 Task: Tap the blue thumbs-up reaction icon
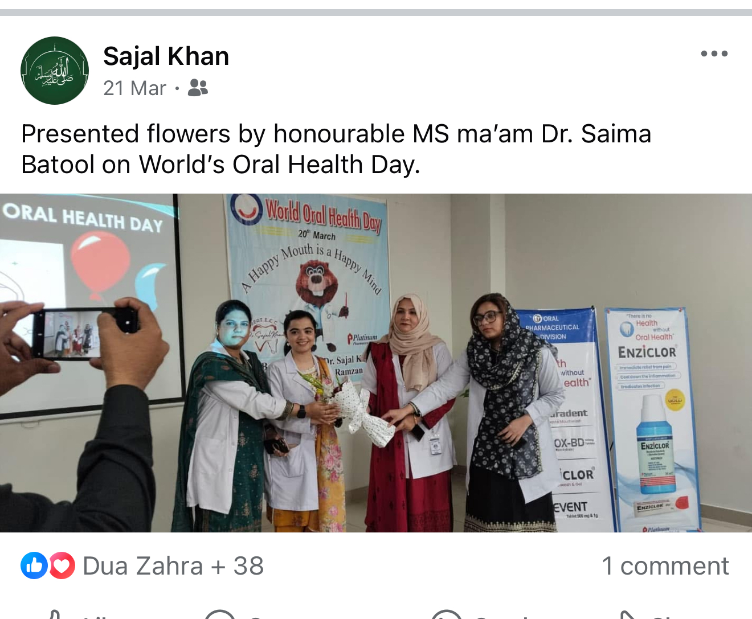tap(34, 565)
